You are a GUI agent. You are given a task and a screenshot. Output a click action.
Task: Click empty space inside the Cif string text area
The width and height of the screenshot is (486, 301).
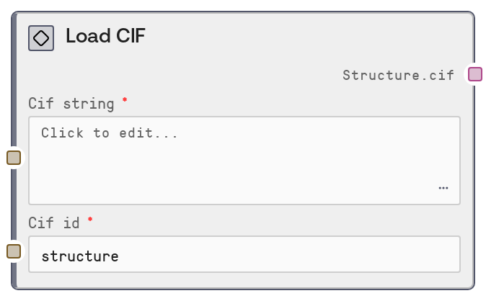pyautogui.click(x=238, y=169)
